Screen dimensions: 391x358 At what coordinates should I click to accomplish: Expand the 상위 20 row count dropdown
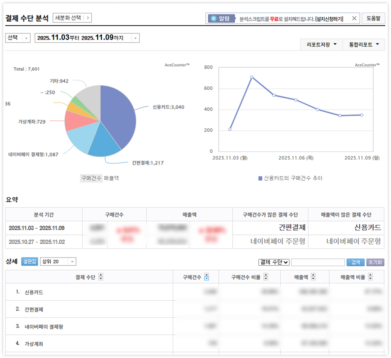[58, 261]
